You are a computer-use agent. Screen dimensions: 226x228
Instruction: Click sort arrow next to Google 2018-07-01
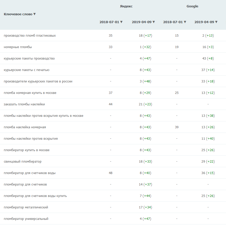[185, 22]
